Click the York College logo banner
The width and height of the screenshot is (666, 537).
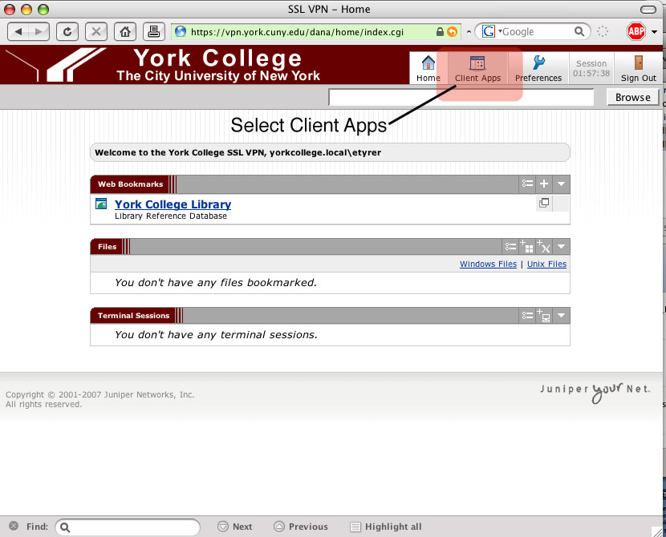coord(162,64)
